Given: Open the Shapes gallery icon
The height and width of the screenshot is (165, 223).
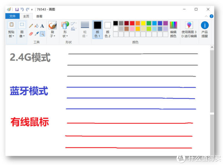Looking at the screenshot, I should click(x=65, y=25).
